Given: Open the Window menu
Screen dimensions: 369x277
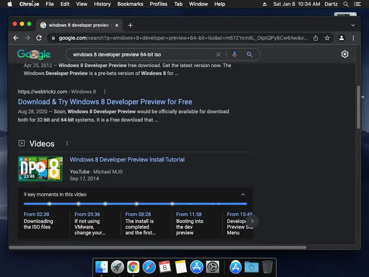Looking at the screenshot, I should (x=199, y=4).
